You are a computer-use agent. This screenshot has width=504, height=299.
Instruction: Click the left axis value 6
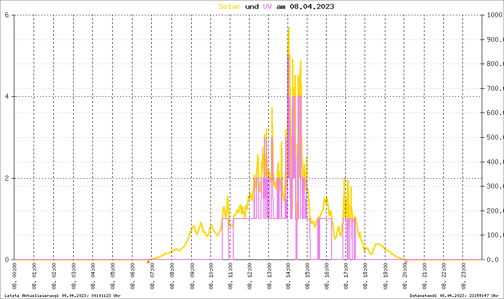7,15
